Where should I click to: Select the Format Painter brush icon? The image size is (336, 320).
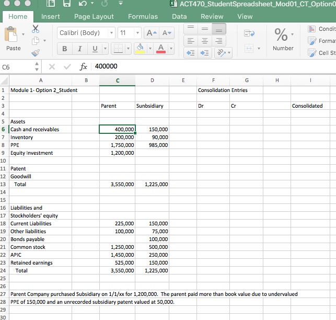(x=36, y=53)
